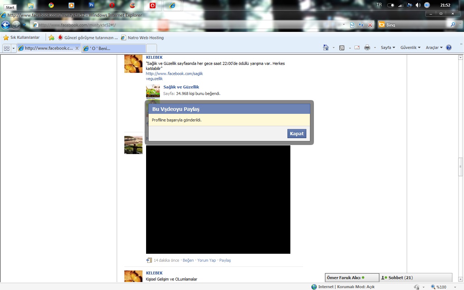Click the Sağlık ve Güzellik page thumbnail

[153, 92]
